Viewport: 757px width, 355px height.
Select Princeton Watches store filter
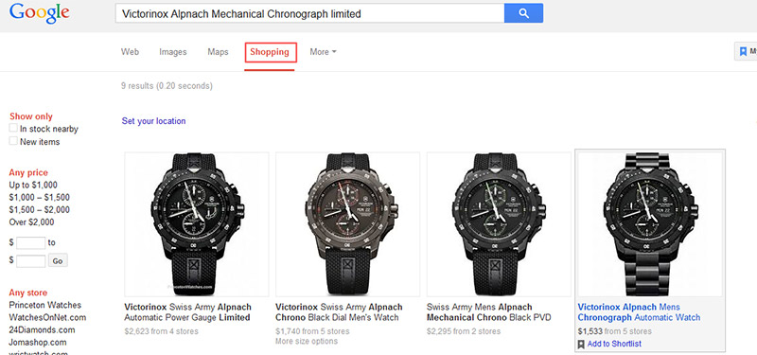(45, 305)
